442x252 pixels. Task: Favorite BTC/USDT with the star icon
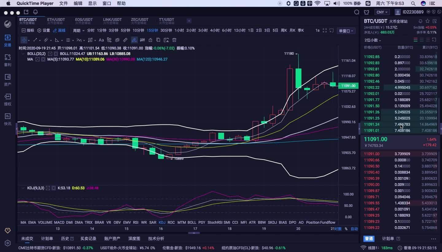click(428, 21)
